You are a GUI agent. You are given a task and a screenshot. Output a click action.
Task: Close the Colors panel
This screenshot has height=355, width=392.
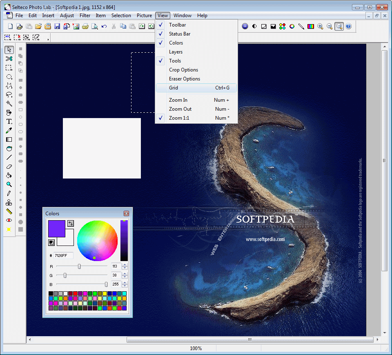(126, 213)
